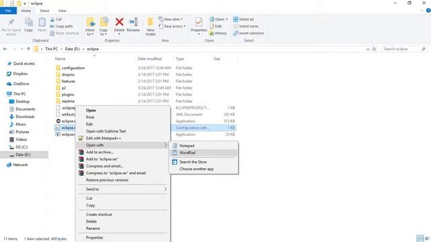
Task: Choose WordPad in the Open with submenu
Action: pos(187,153)
